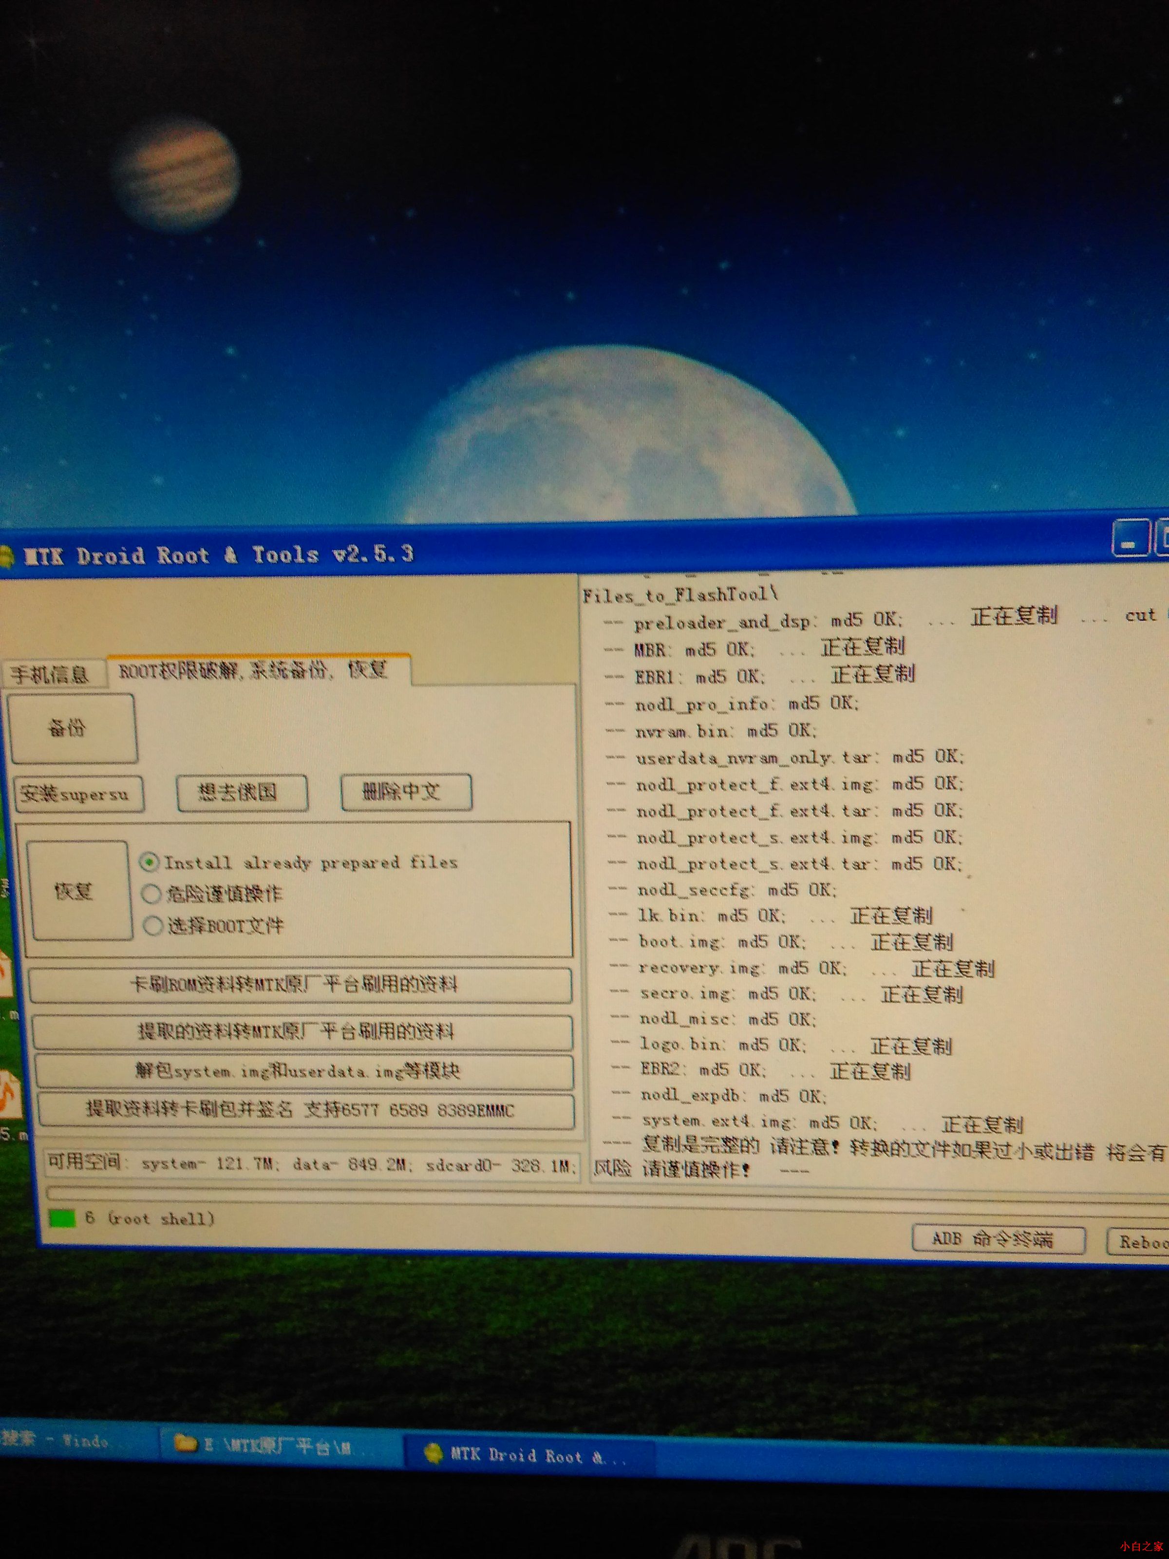The image size is (1169, 1559).
Task: Click the nvram.bin log line
Action: [x=712, y=730]
